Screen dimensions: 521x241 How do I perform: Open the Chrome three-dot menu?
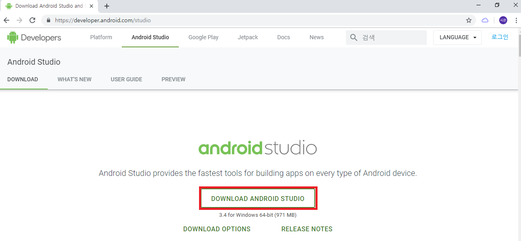tap(516, 20)
